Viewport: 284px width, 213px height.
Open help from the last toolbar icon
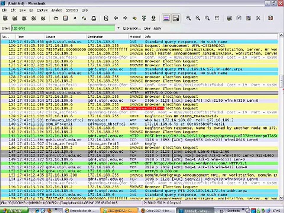[271, 18]
